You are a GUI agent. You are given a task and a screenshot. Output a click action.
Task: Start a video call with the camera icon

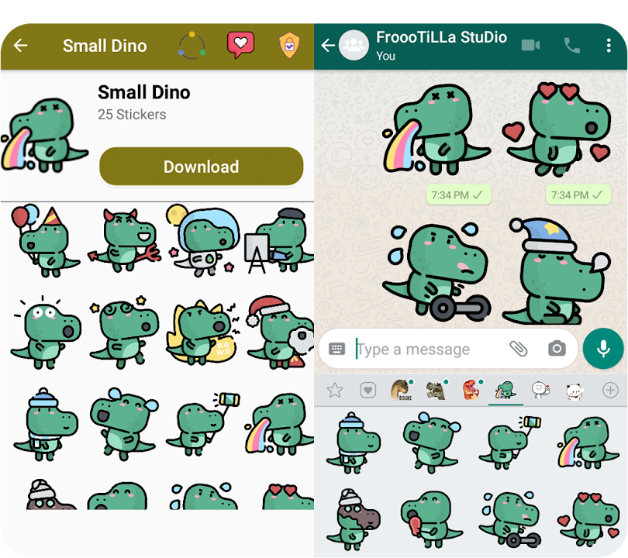click(530, 46)
